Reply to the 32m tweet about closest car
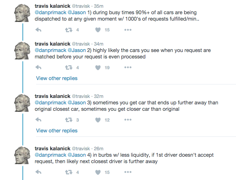236x180 pixels. [38, 120]
